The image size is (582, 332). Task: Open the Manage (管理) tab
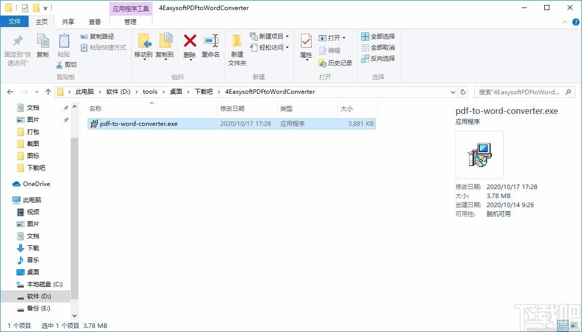[x=130, y=22]
